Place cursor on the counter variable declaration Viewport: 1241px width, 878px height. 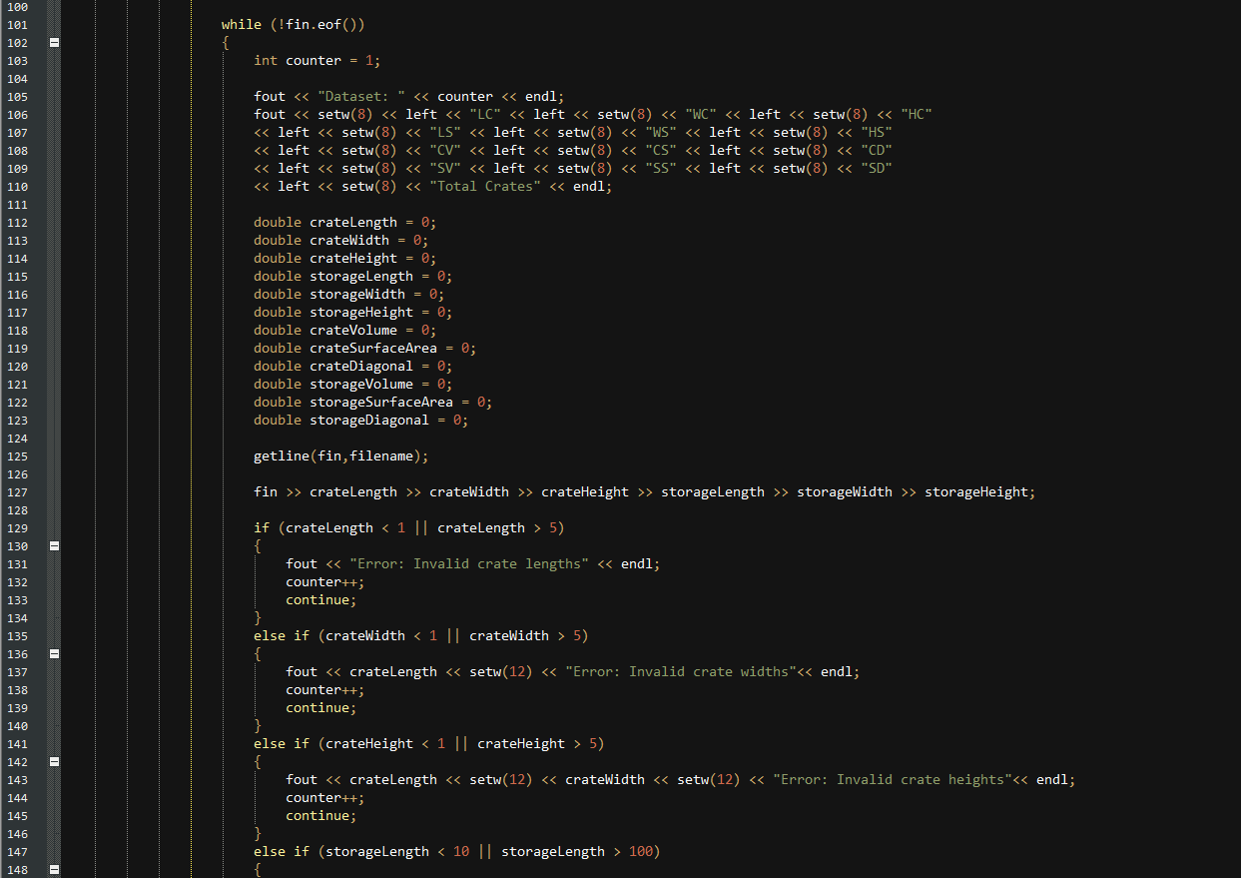311,60
